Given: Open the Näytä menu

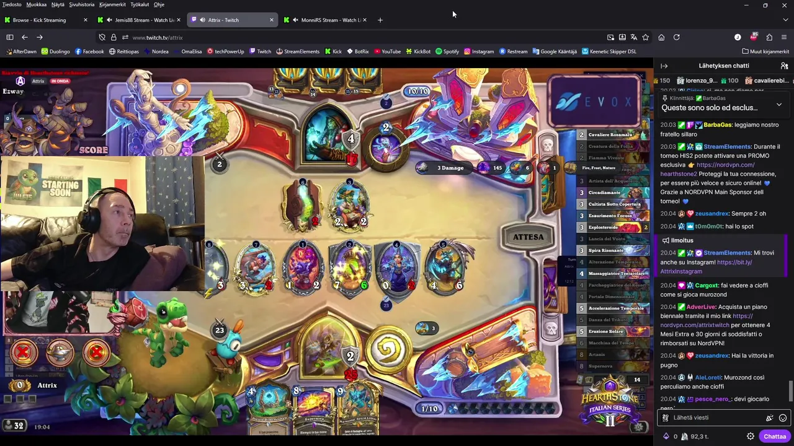Looking at the screenshot, I should click(58, 4).
